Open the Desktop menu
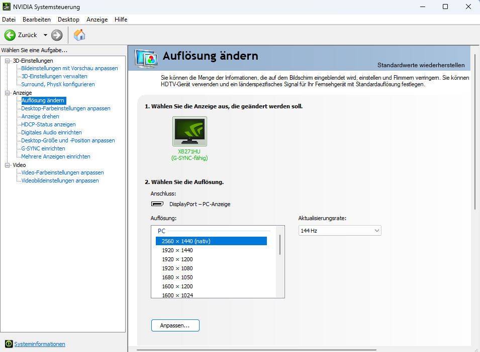The width and height of the screenshot is (480, 352). [x=68, y=20]
